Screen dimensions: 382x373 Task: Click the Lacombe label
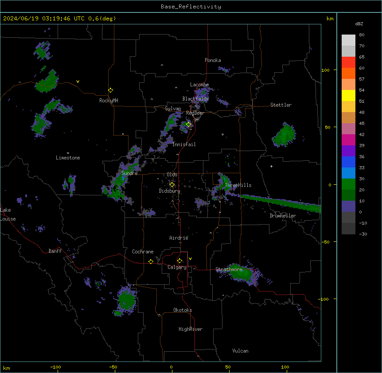(x=199, y=85)
